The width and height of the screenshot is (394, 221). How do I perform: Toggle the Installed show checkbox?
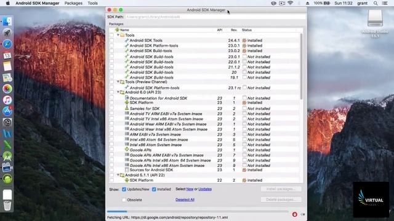tap(154, 189)
